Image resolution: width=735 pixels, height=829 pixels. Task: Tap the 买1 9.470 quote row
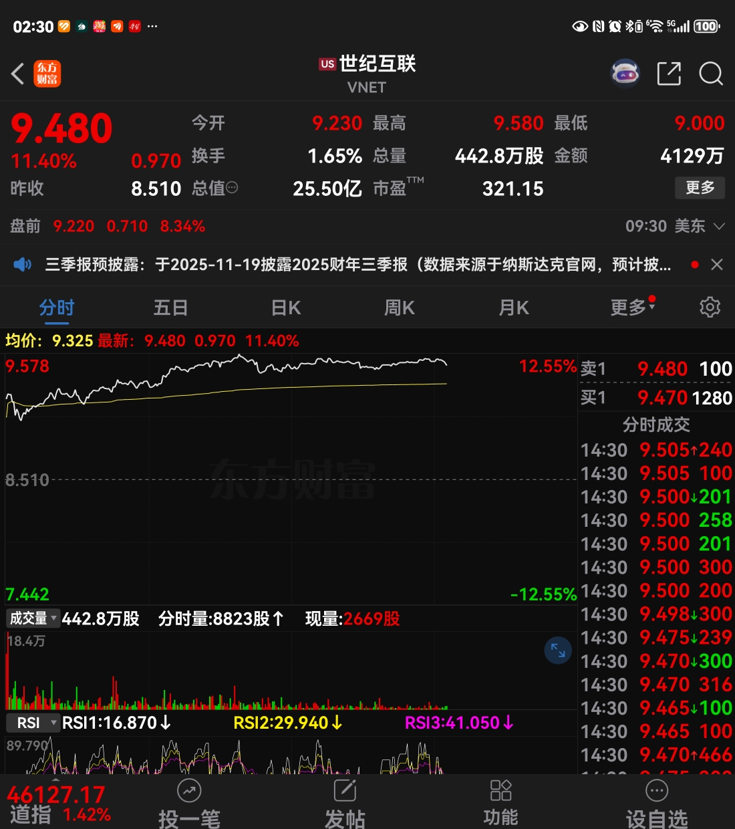[x=656, y=398]
